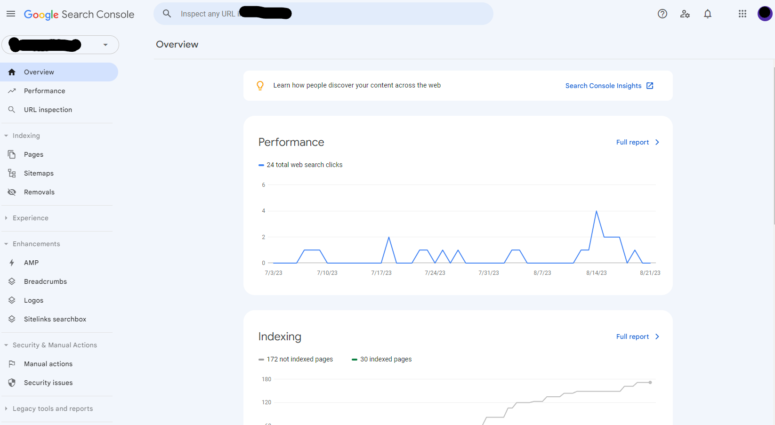The height and width of the screenshot is (425, 775).
Task: Open the Help icon
Action: tap(662, 14)
